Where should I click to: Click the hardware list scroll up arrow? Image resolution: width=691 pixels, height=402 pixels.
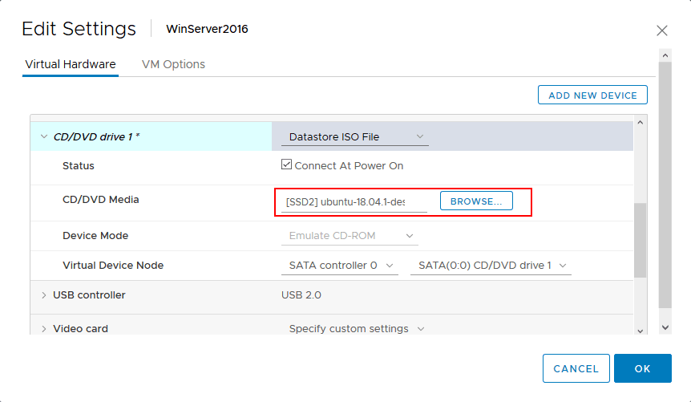coord(639,123)
